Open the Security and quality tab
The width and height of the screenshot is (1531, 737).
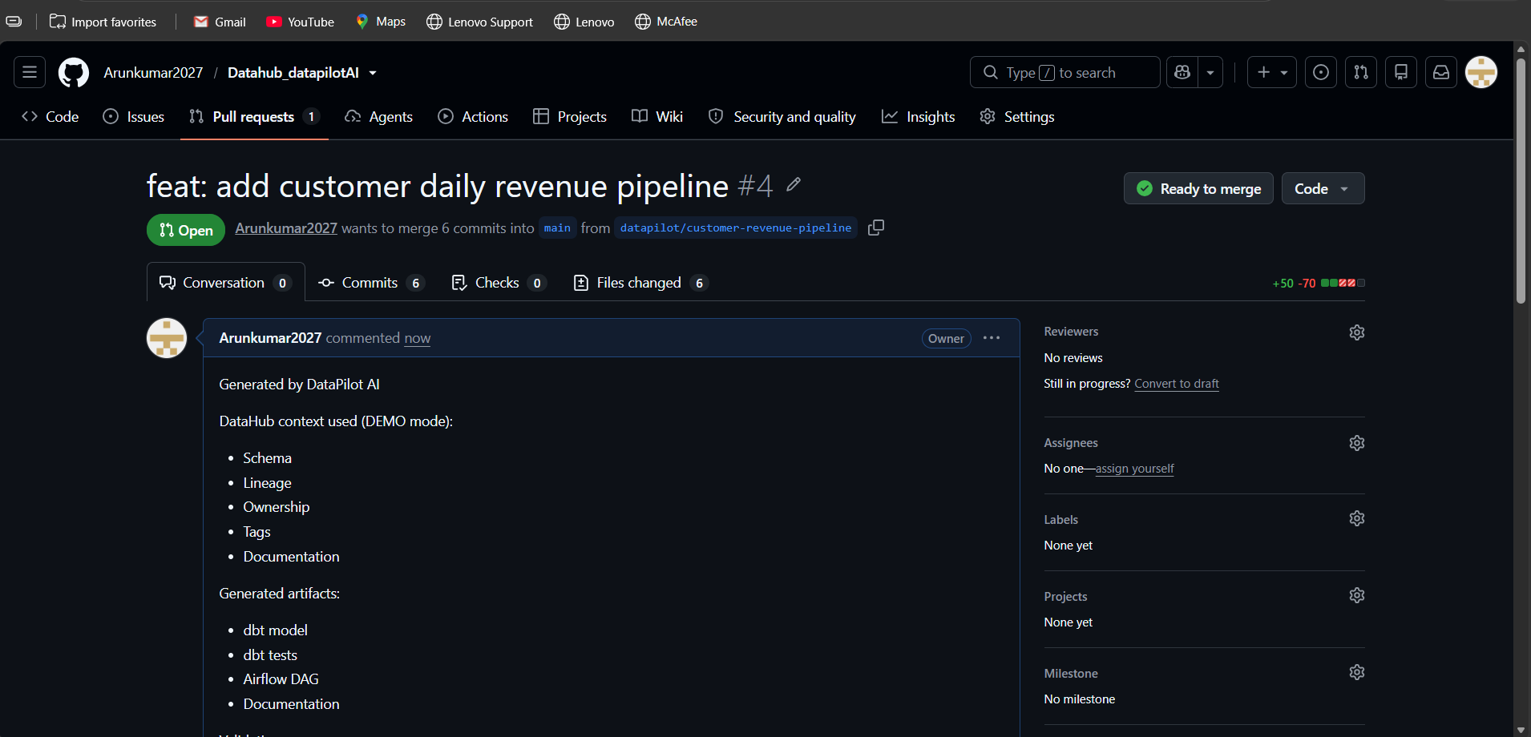(782, 117)
